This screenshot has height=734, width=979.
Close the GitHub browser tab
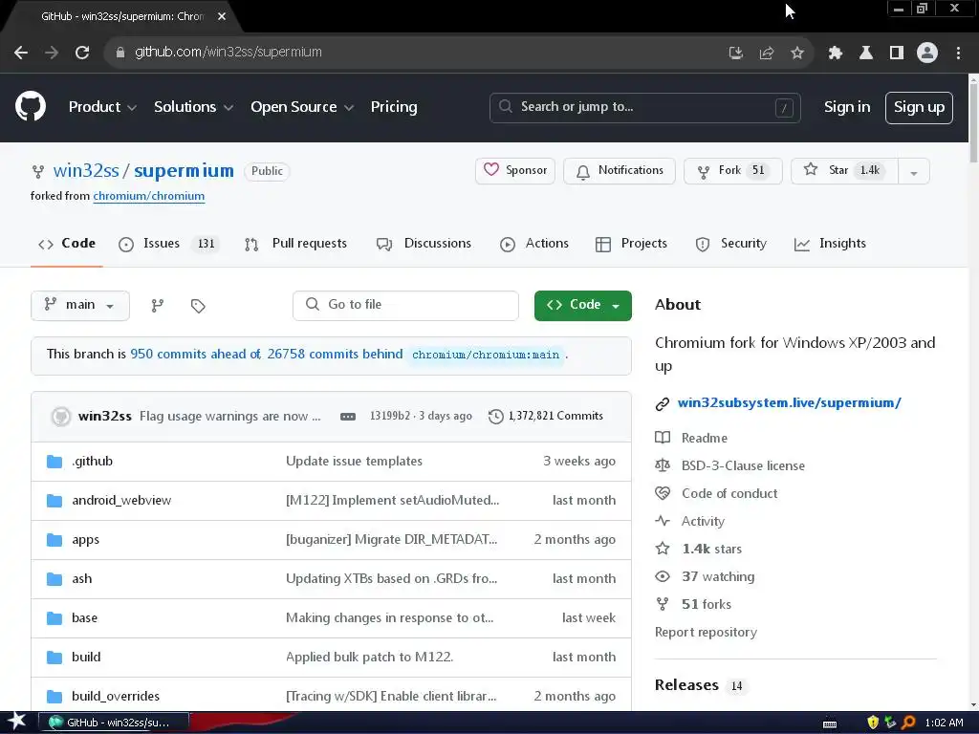coord(222,17)
